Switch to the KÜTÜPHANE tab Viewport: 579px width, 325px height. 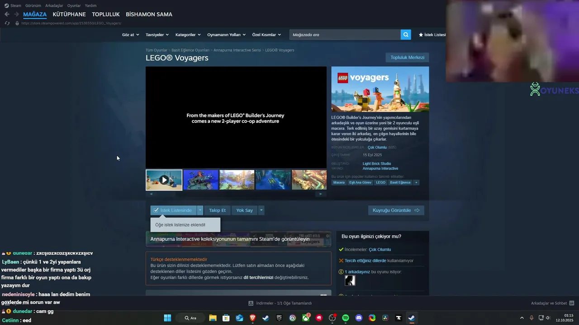tap(69, 14)
